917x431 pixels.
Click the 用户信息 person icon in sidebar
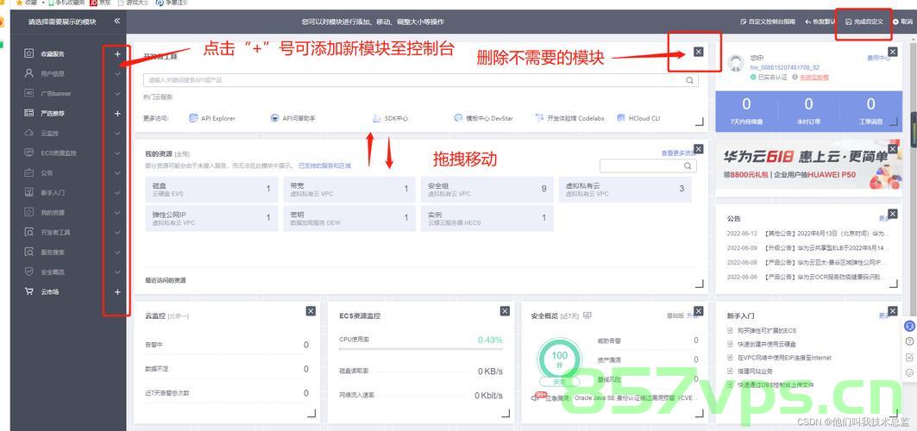(x=28, y=73)
